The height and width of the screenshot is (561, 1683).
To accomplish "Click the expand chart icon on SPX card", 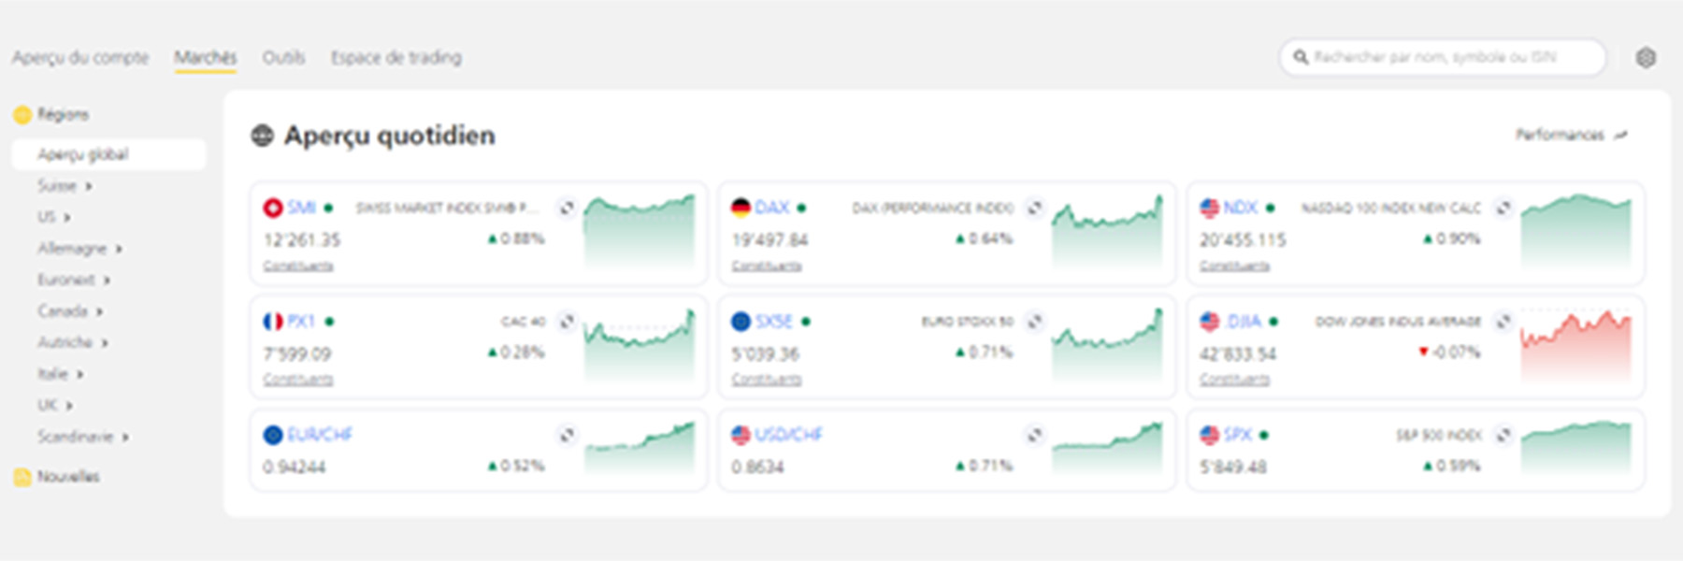I will click(x=1503, y=435).
